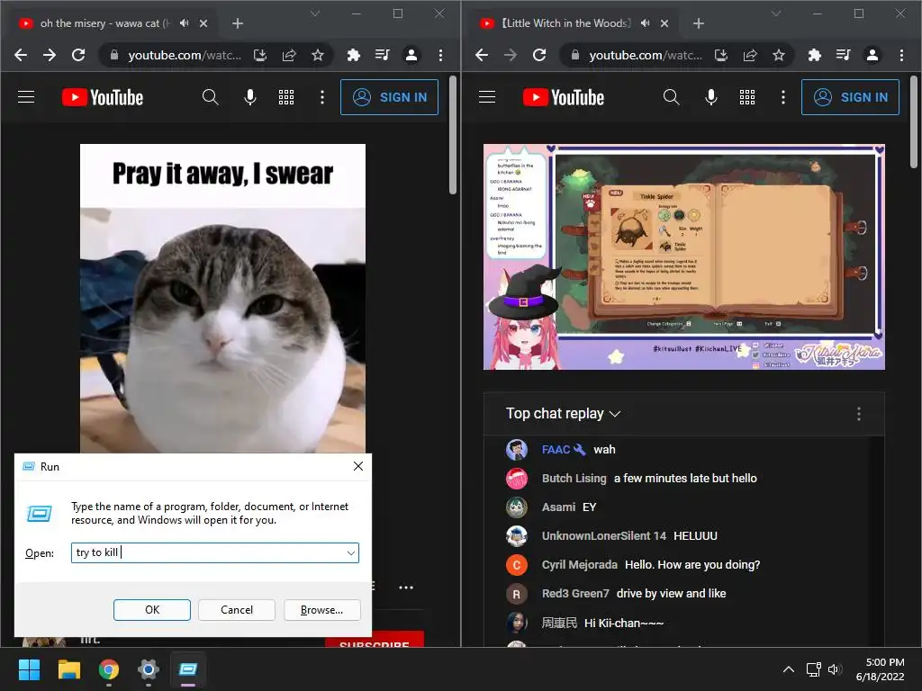
Task: Click share page icon in right address bar
Action: coord(750,55)
